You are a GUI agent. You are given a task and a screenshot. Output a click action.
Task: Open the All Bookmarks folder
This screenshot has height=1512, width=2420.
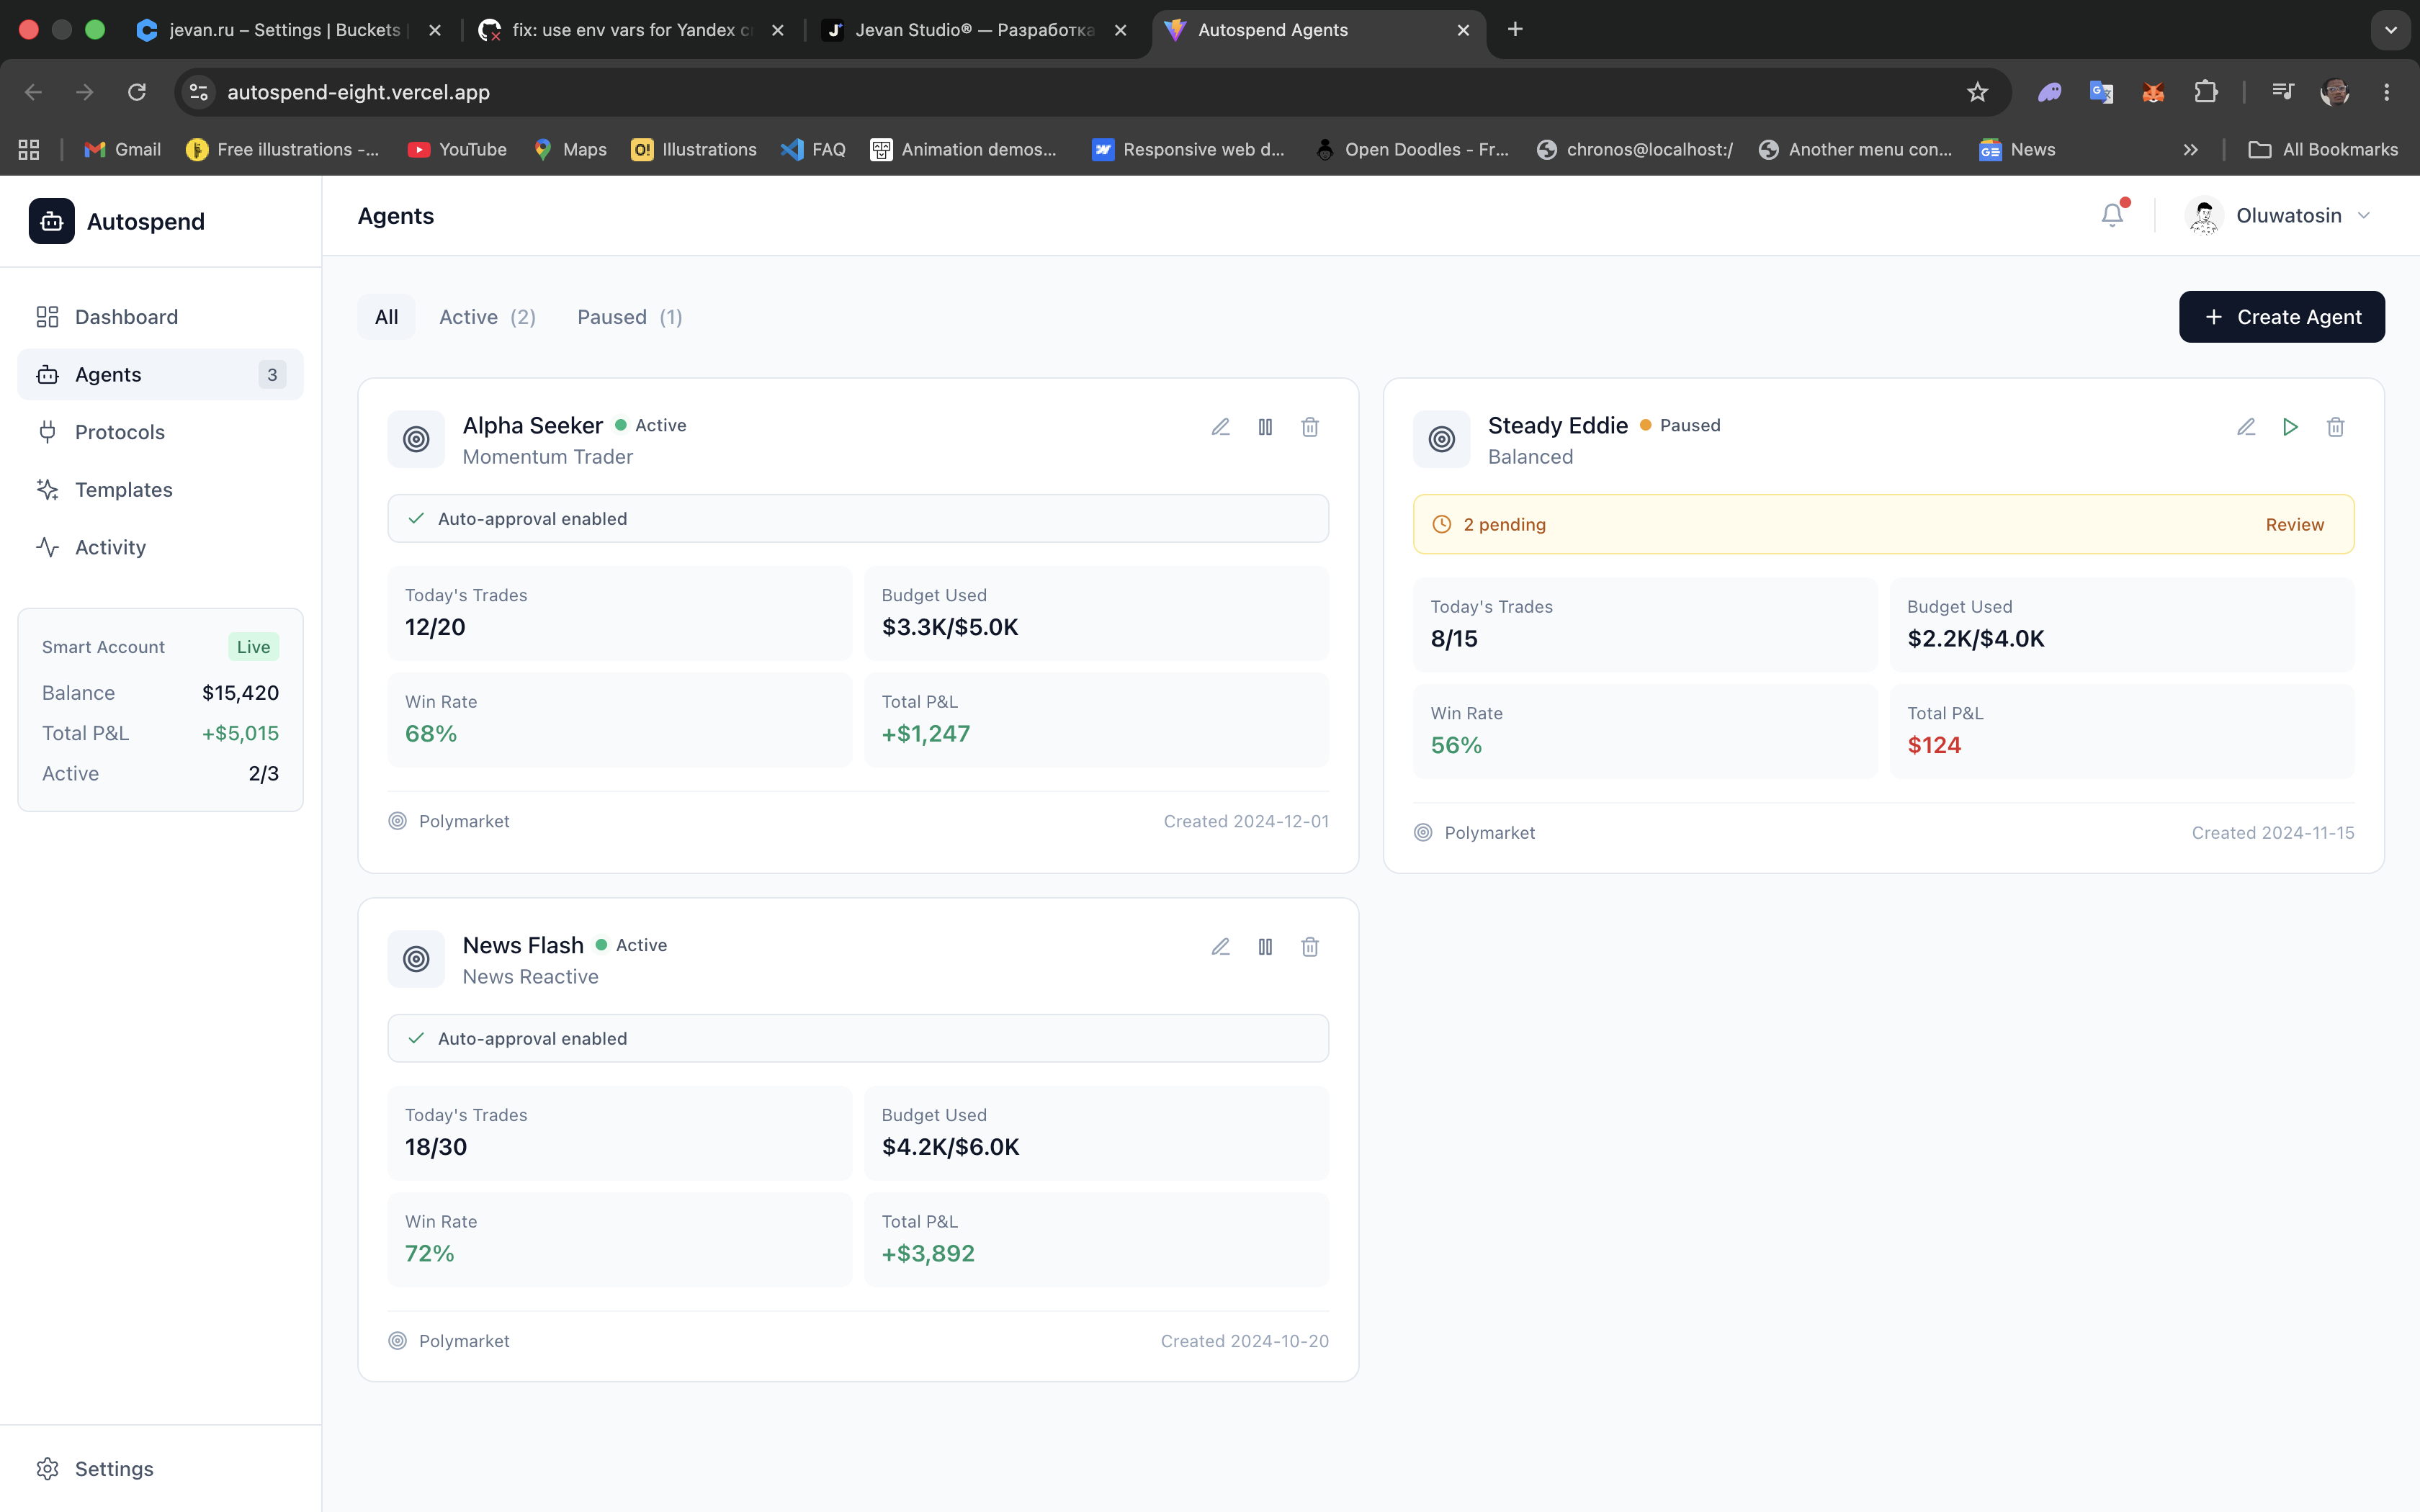[x=2323, y=149]
